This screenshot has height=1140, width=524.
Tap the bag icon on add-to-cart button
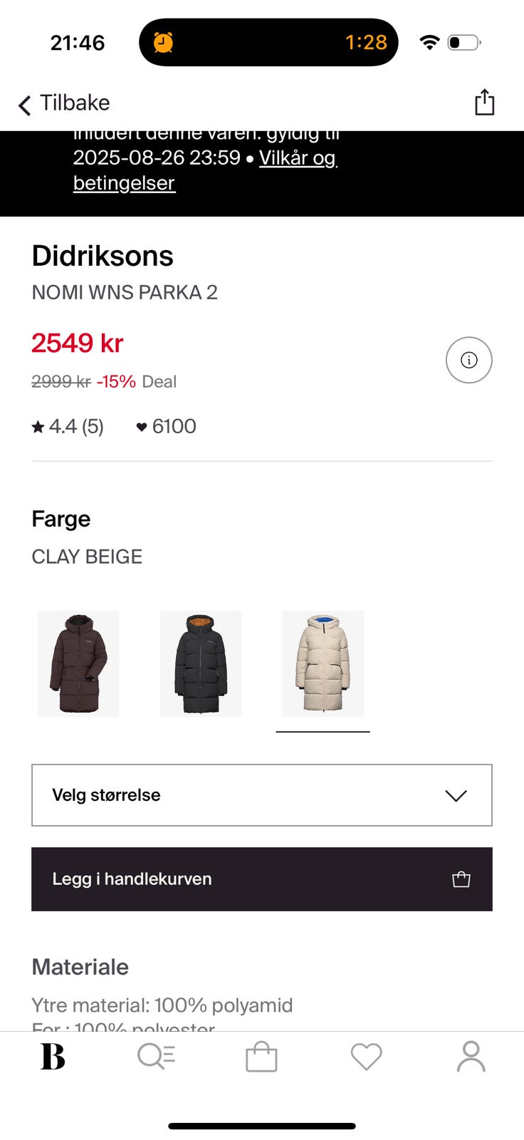tap(461, 879)
